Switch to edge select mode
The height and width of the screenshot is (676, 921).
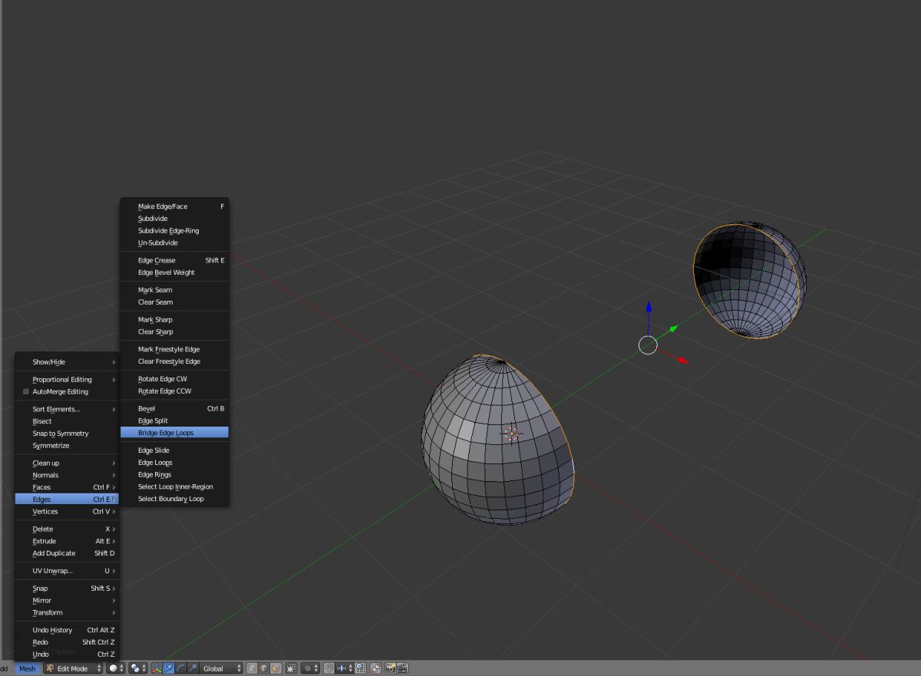point(263,668)
